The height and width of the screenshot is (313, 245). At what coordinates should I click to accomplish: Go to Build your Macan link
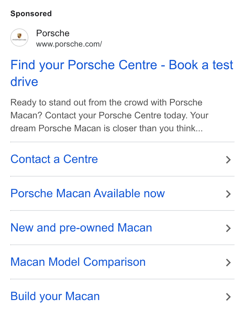tap(55, 296)
